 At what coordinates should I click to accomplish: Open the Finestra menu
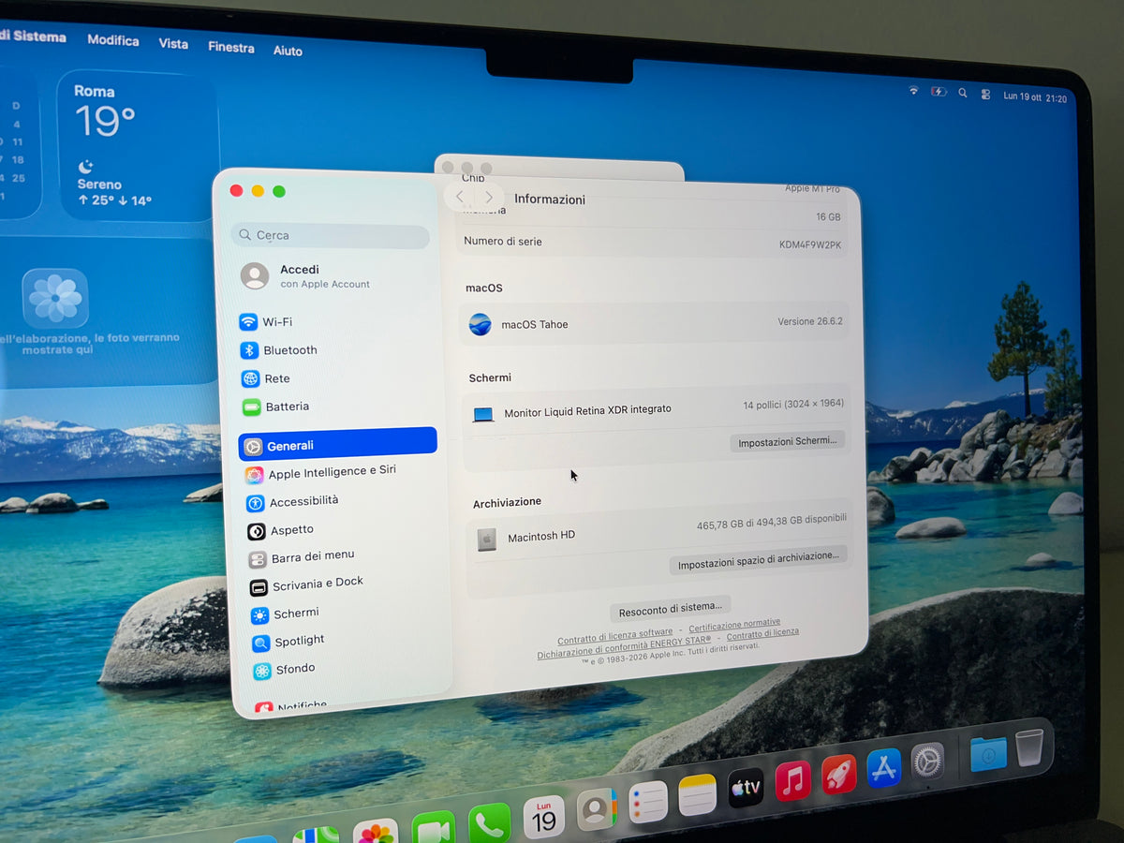(230, 47)
